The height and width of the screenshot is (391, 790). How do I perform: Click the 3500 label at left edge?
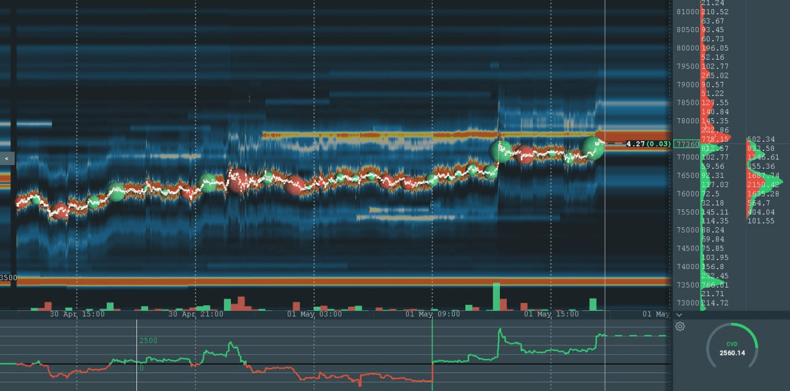(8, 278)
